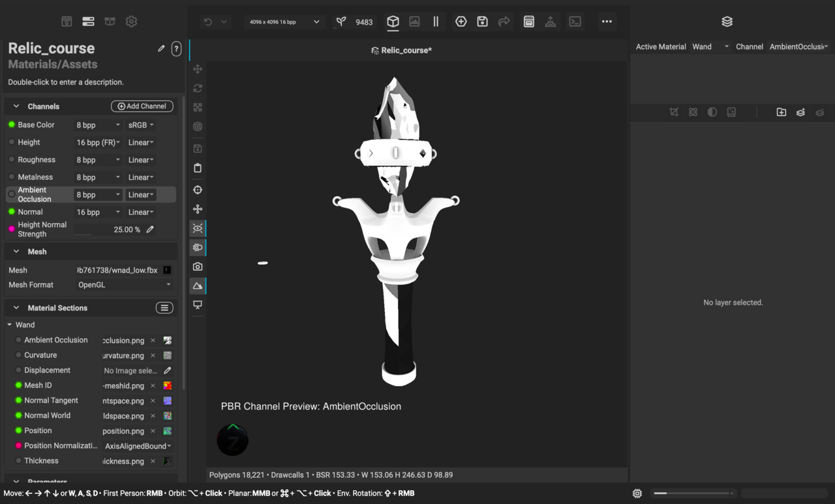The image size is (835, 504).
Task: Open the layers stack icon at top right
Action: point(727,21)
